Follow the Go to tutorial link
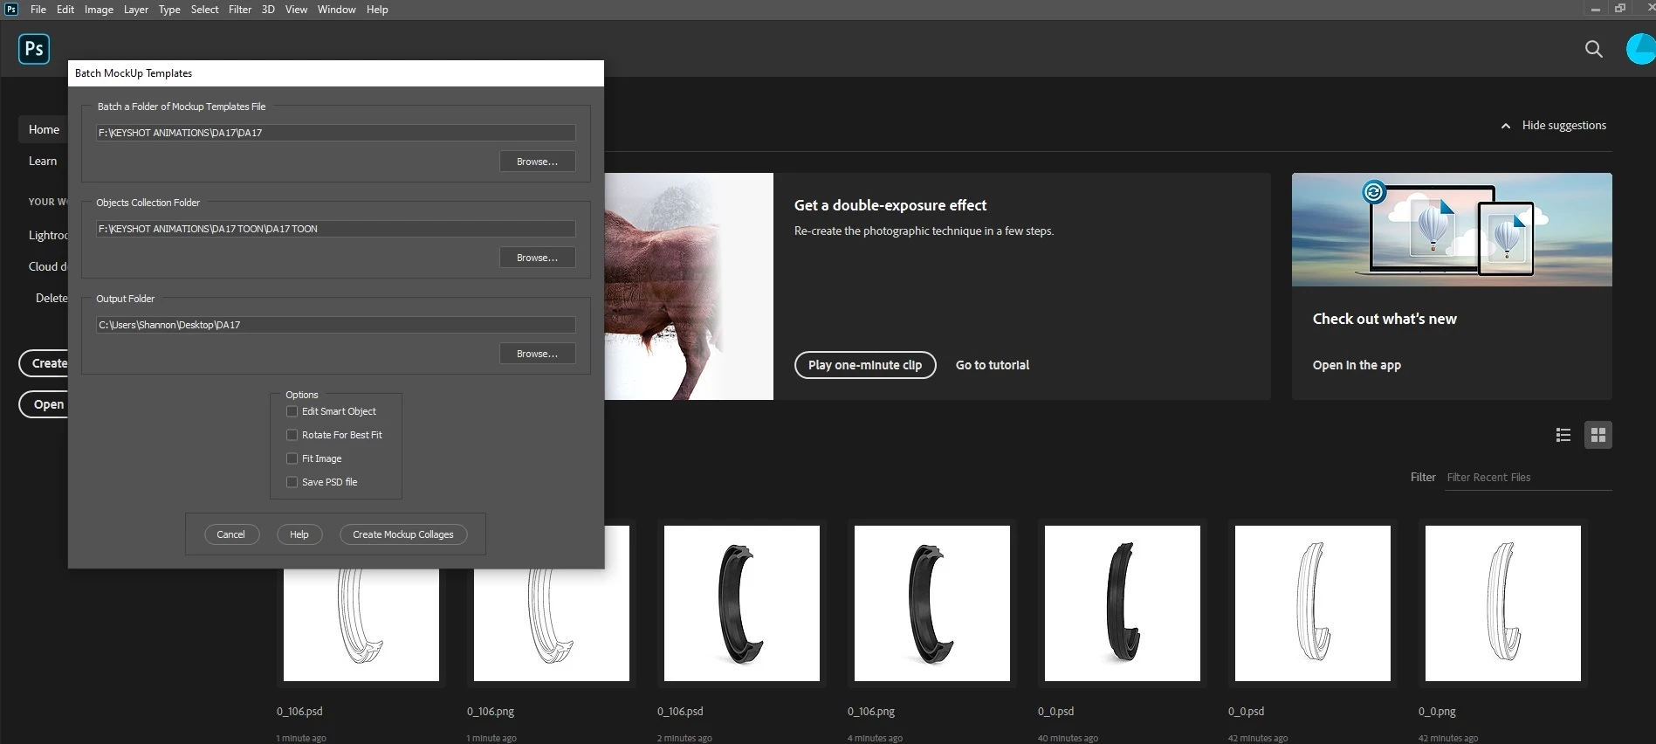The height and width of the screenshot is (744, 1656). tap(993, 365)
